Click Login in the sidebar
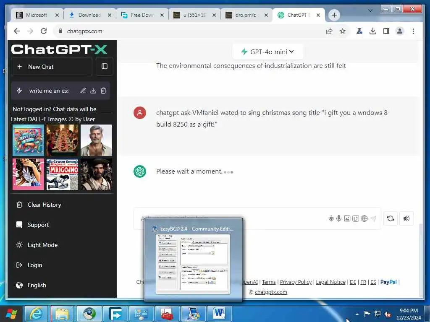 coord(35,265)
